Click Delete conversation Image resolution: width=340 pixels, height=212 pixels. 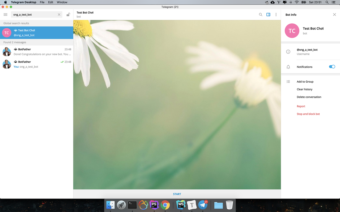(309, 97)
